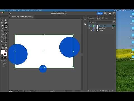
Task: Swap fill and stroke colors arrow
Action: pos(6,50)
